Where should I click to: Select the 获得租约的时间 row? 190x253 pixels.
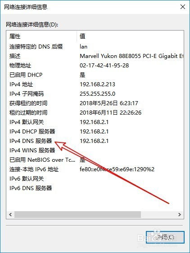click(x=95, y=103)
